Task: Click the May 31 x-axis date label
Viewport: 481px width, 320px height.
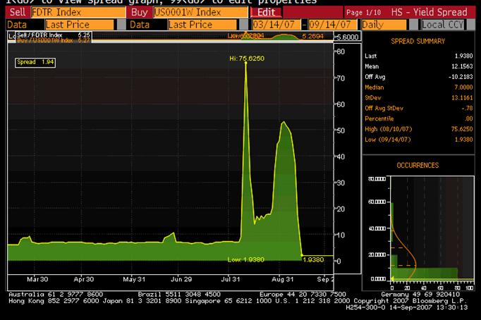Action: coord(134,279)
